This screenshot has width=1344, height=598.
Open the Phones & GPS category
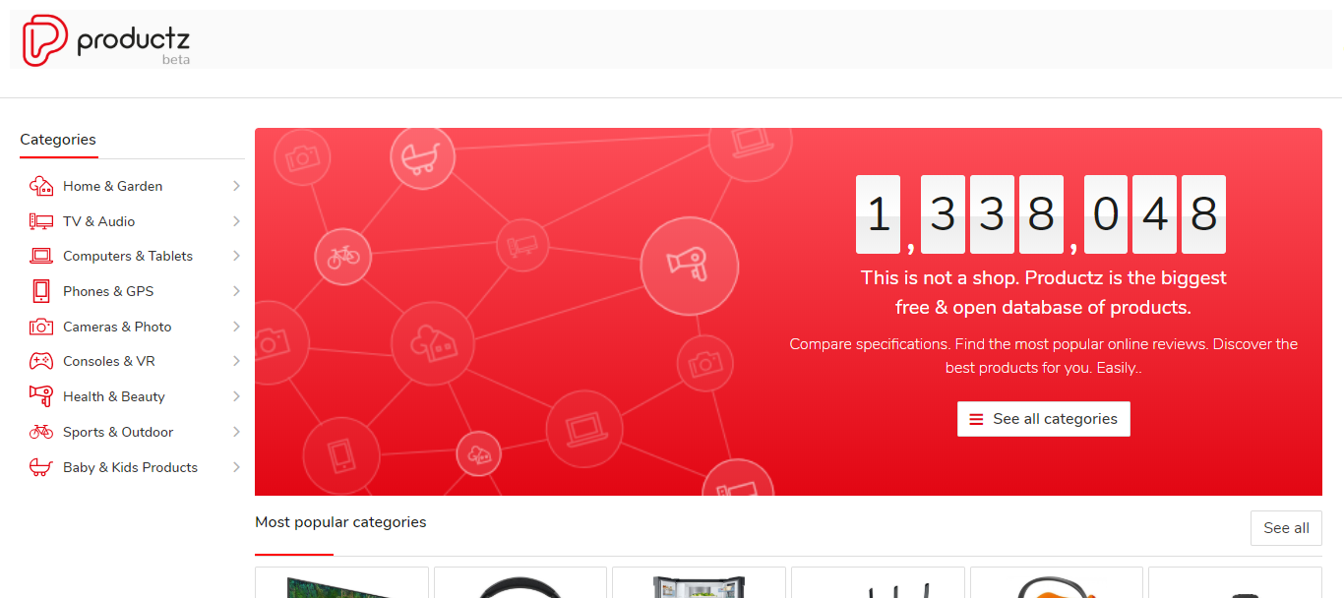click(108, 291)
